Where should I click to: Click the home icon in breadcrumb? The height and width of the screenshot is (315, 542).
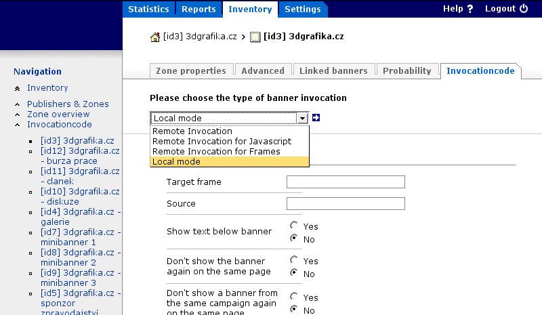(155, 37)
